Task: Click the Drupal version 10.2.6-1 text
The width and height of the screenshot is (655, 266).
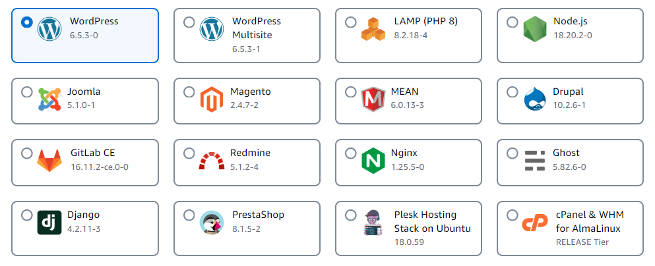Action: click(569, 105)
